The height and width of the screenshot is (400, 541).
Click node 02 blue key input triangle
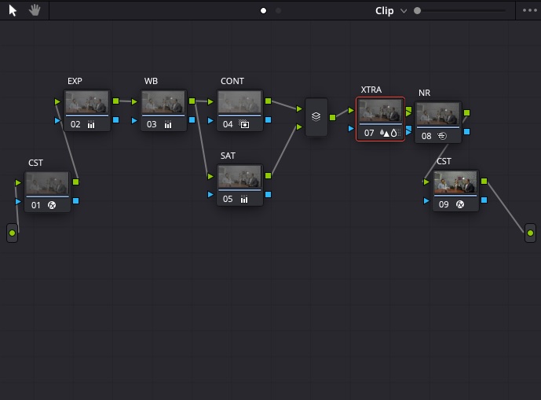click(x=57, y=120)
